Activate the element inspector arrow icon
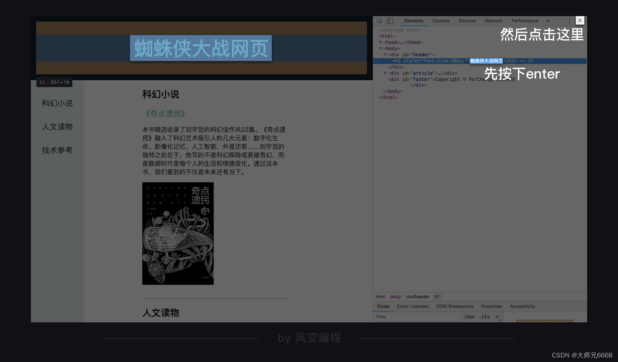This screenshot has width=618, height=362. point(380,21)
